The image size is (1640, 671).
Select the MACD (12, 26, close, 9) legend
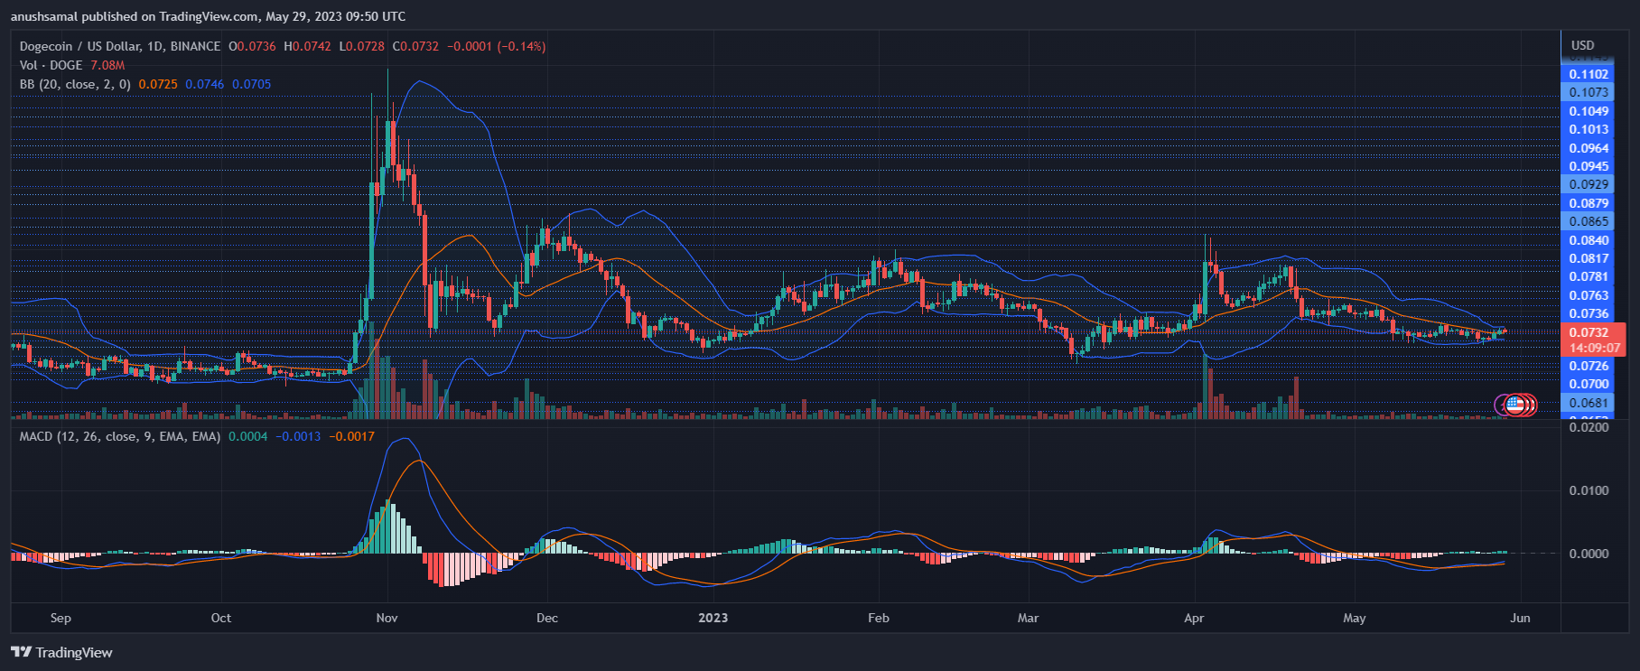pos(119,436)
